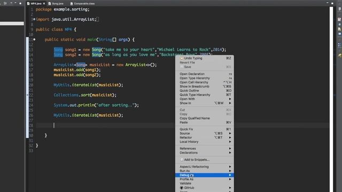Expand the Refactor submenu
Screen dimensions: 342x192
pos(205,138)
